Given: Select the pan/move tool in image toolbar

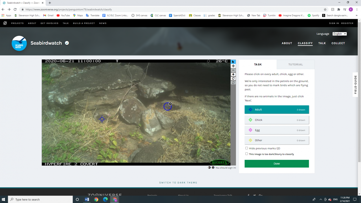Looking at the screenshot, I should click(233, 66).
